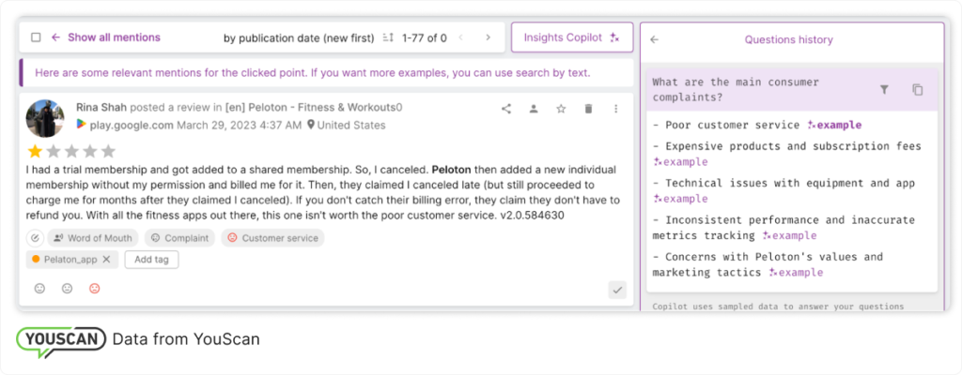This screenshot has height=375, width=962.
Task: Click the Add tag button
Action: 151,260
